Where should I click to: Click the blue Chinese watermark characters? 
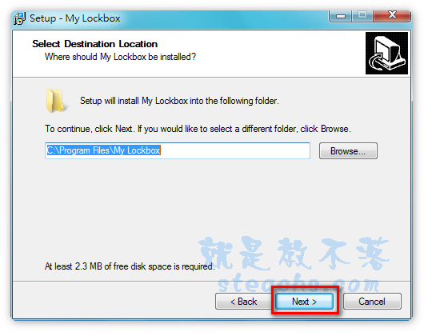[294, 253]
